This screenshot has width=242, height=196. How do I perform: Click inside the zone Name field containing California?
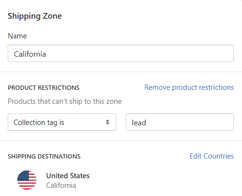point(121,53)
